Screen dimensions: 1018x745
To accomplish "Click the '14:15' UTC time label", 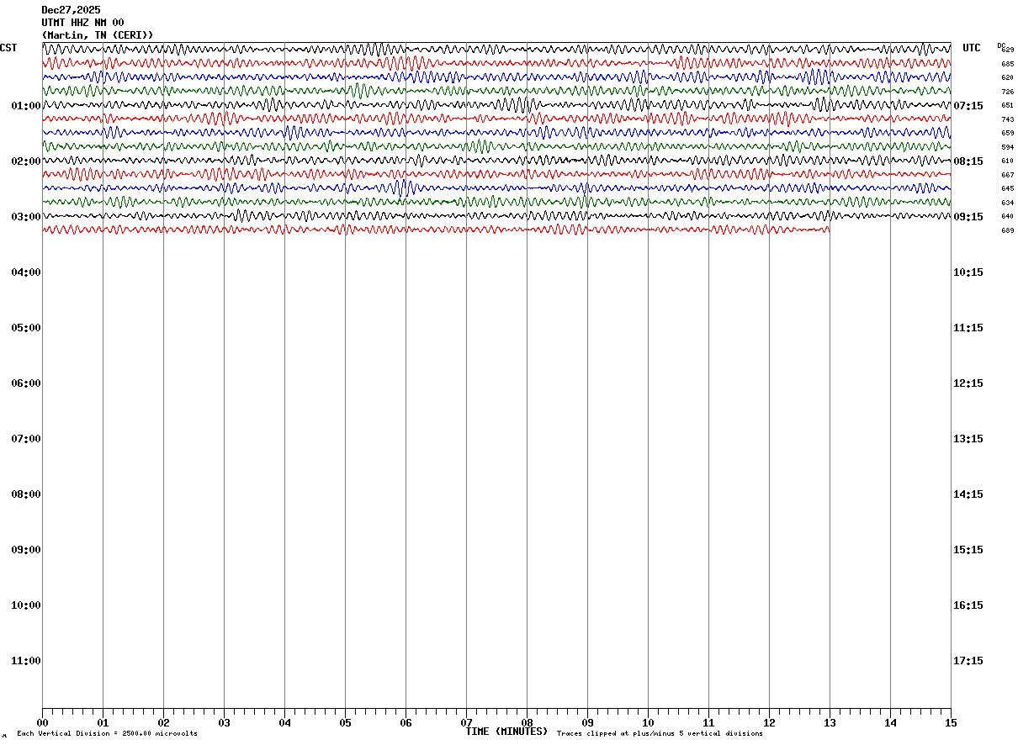I will 968,494.
